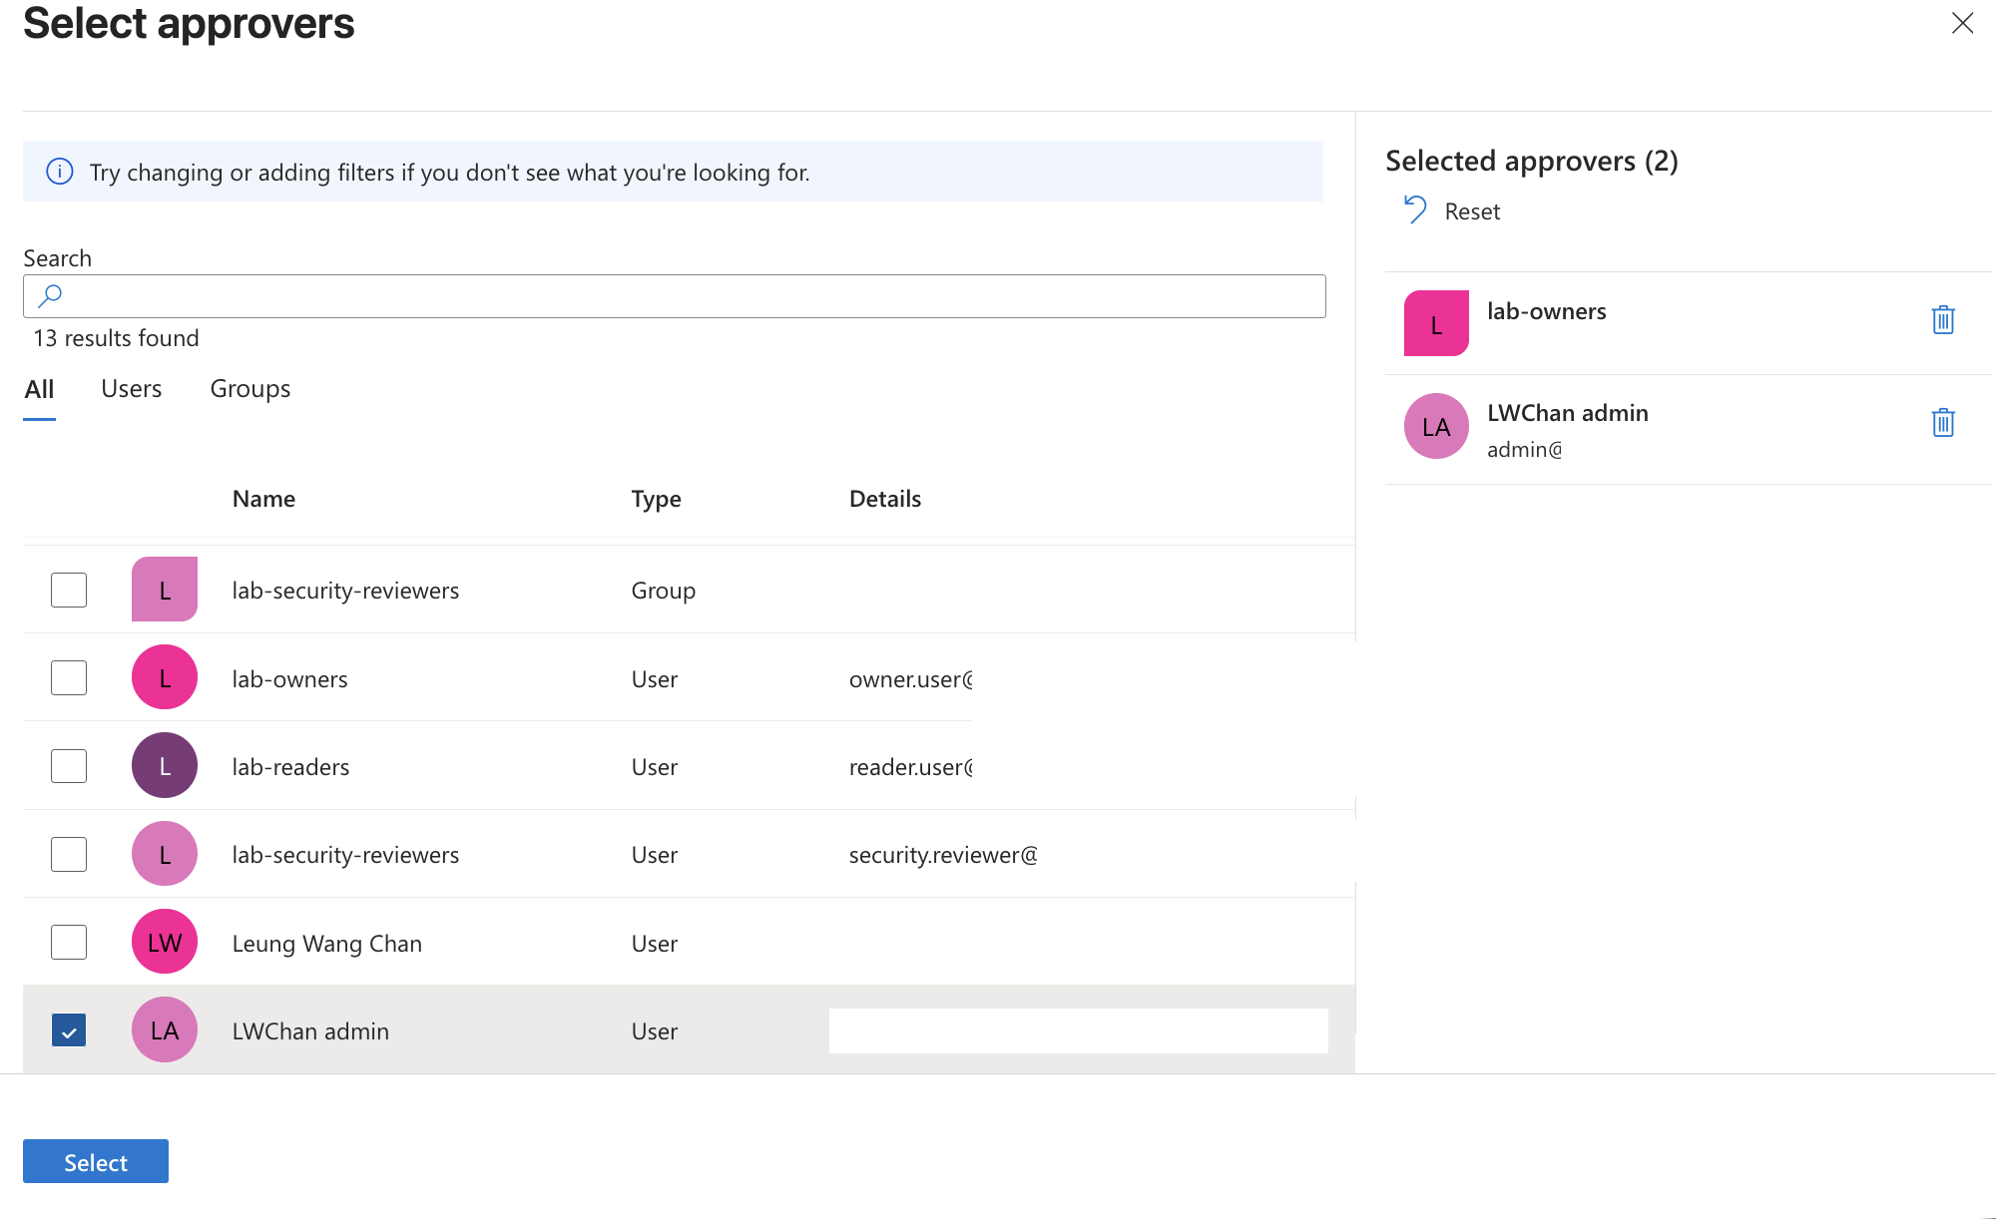Click LWChan admin name in selected approvers
The height and width of the screenshot is (1219, 1996).
[1567, 413]
